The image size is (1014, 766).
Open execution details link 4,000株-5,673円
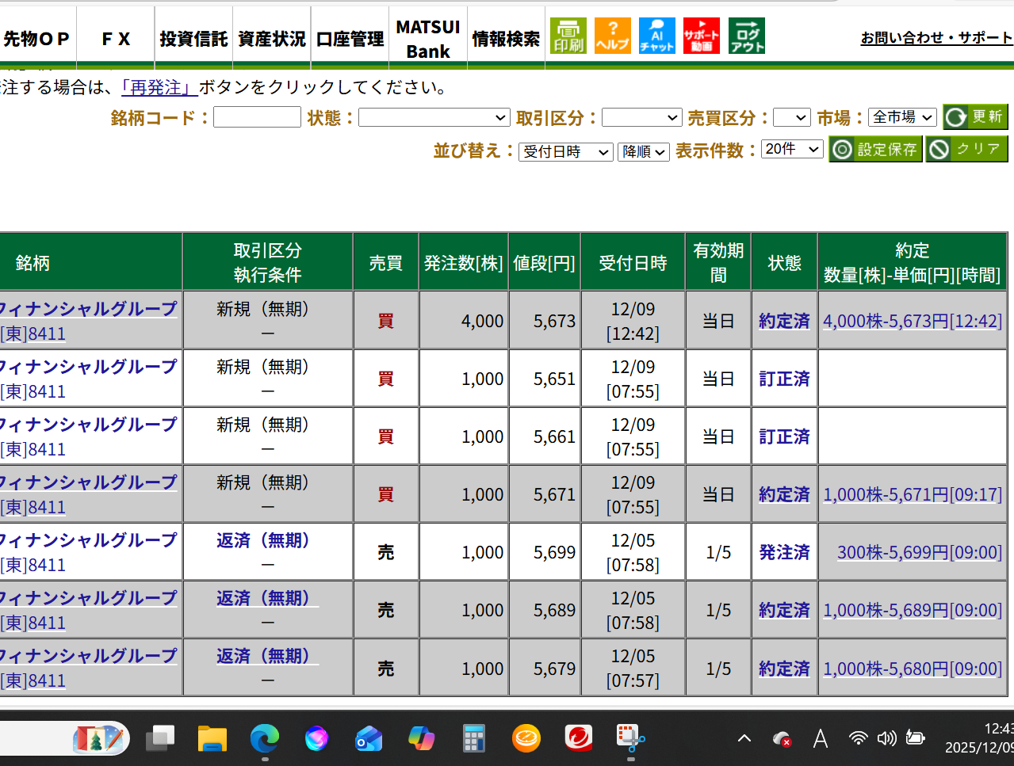(x=912, y=320)
